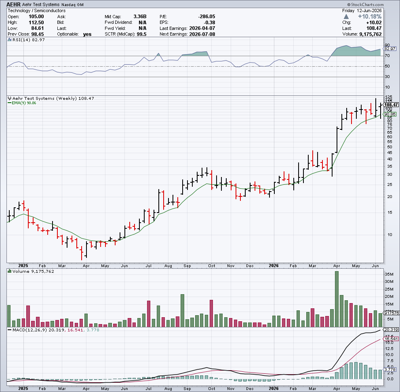
Task: Click the 2026 year label below price panel
Action: pyautogui.click(x=274, y=266)
